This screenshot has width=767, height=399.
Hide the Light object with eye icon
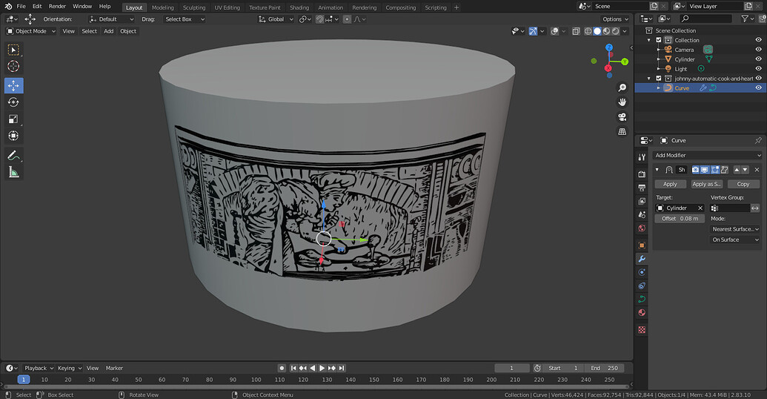759,68
